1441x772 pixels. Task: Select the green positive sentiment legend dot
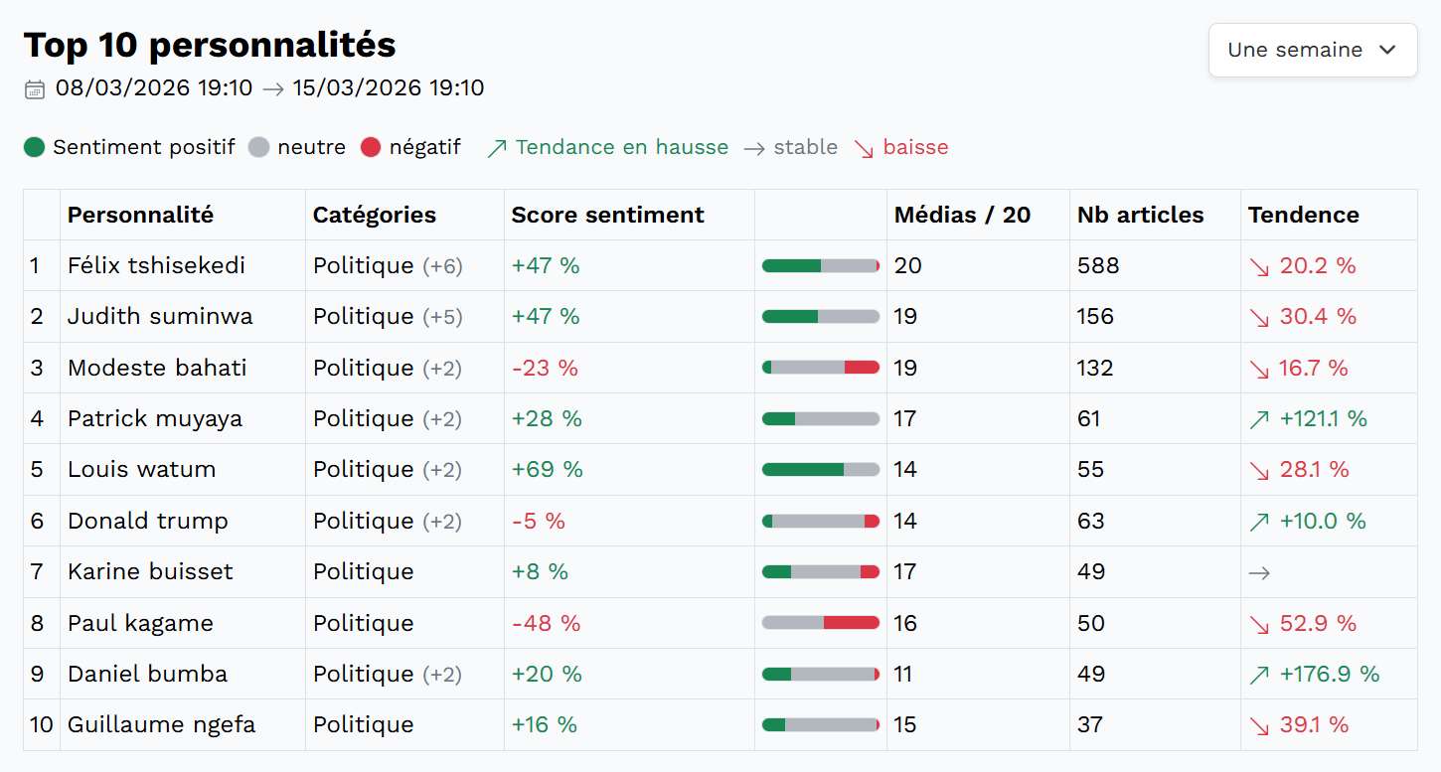(x=35, y=146)
